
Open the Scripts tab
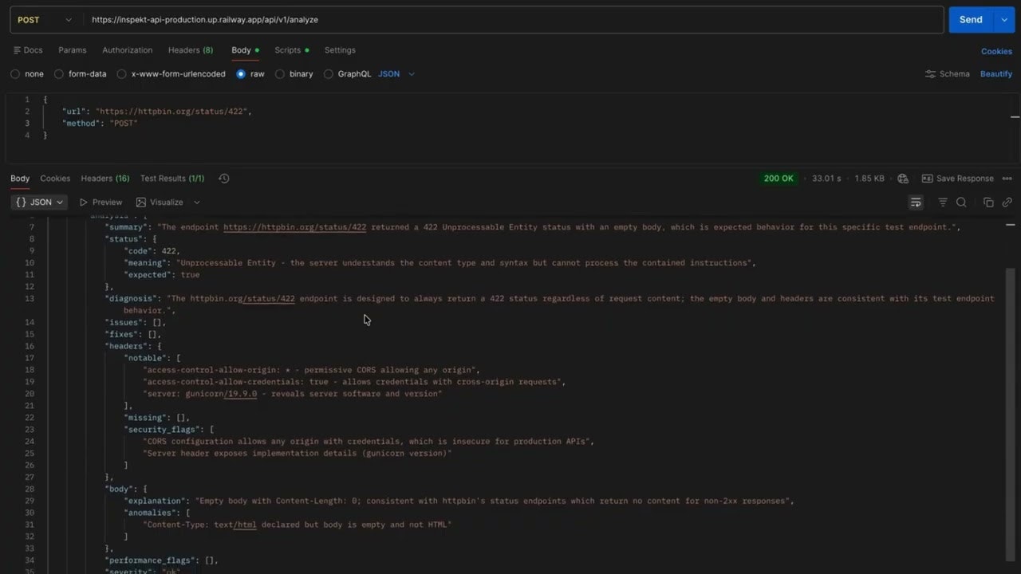tap(292, 50)
